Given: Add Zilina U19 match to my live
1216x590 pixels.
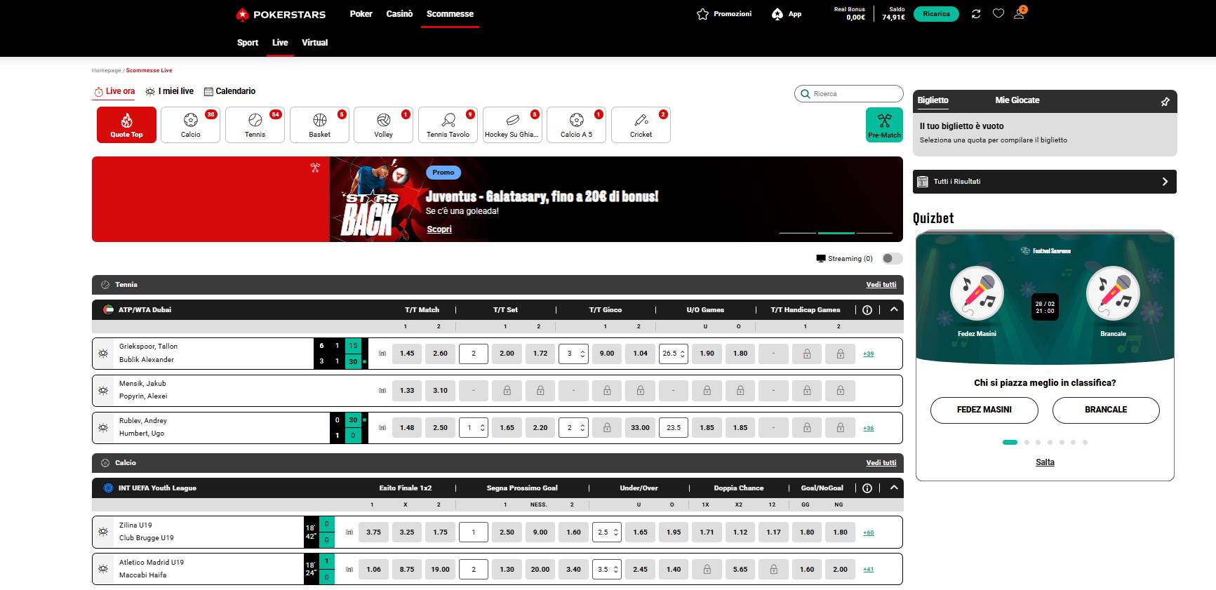Looking at the screenshot, I should click(x=103, y=532).
